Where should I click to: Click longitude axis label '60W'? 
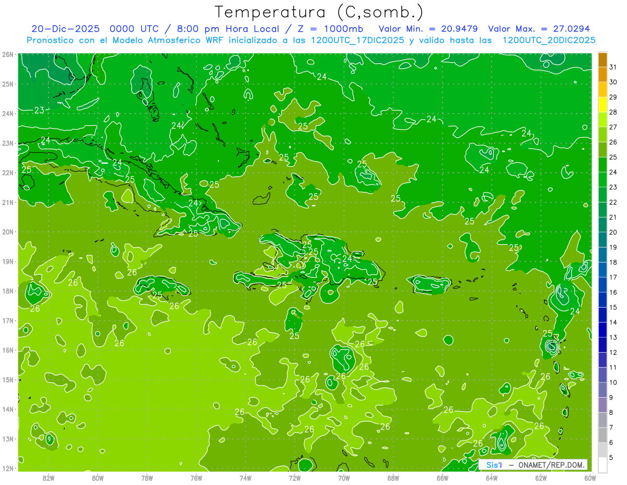[590, 478]
